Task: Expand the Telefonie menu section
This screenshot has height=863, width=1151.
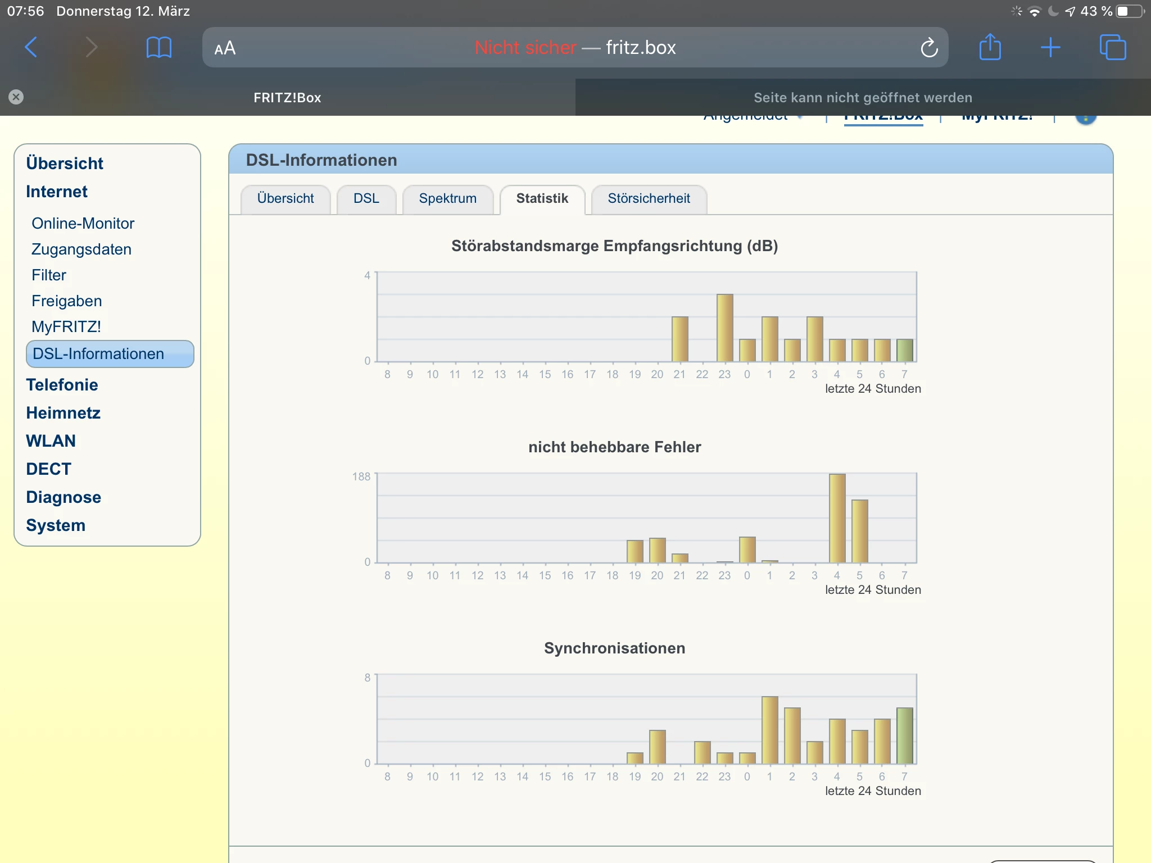Action: [62, 385]
